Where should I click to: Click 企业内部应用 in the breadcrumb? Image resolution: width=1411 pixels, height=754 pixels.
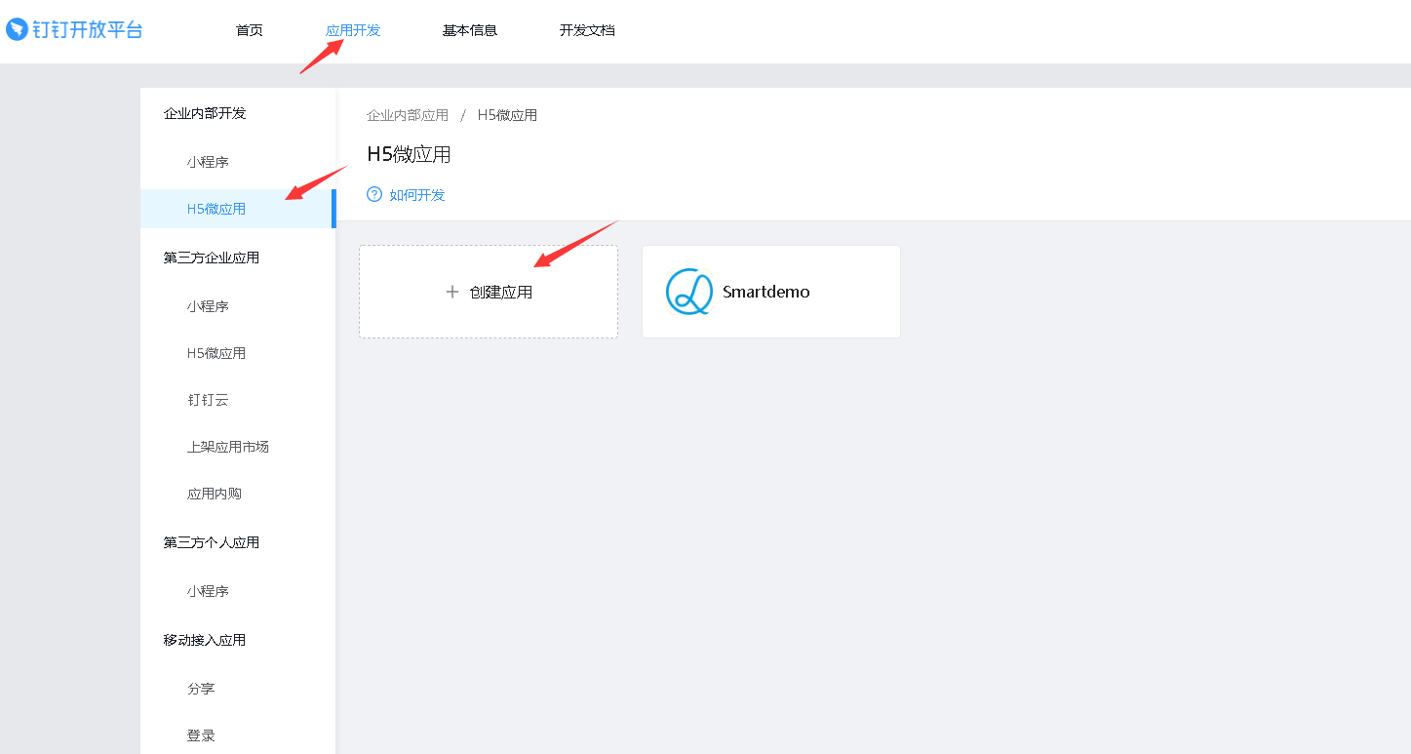pos(408,115)
